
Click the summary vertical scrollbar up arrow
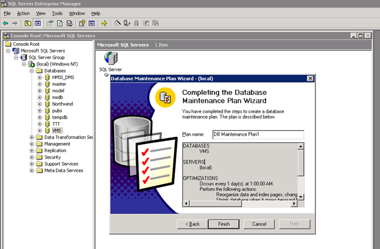coord(300,146)
